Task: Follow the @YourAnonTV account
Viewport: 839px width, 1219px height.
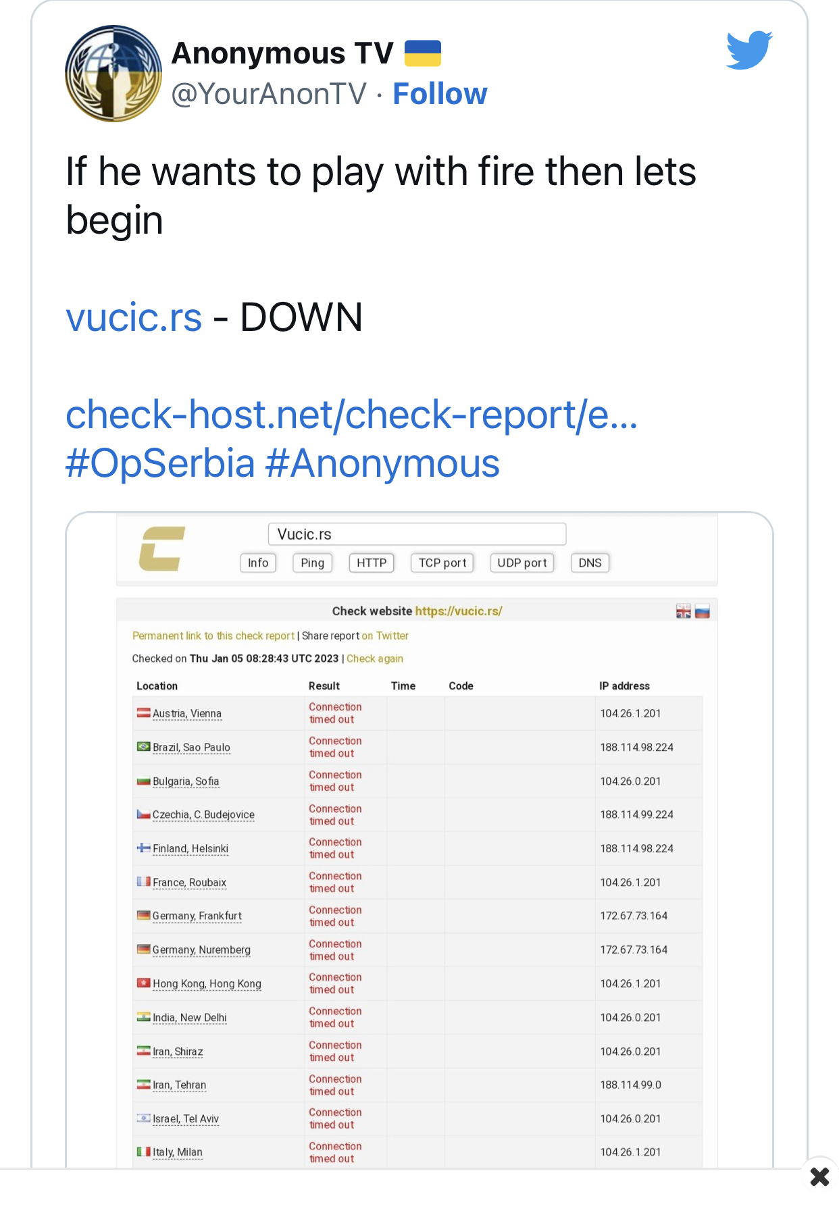Action: pyautogui.click(x=440, y=94)
